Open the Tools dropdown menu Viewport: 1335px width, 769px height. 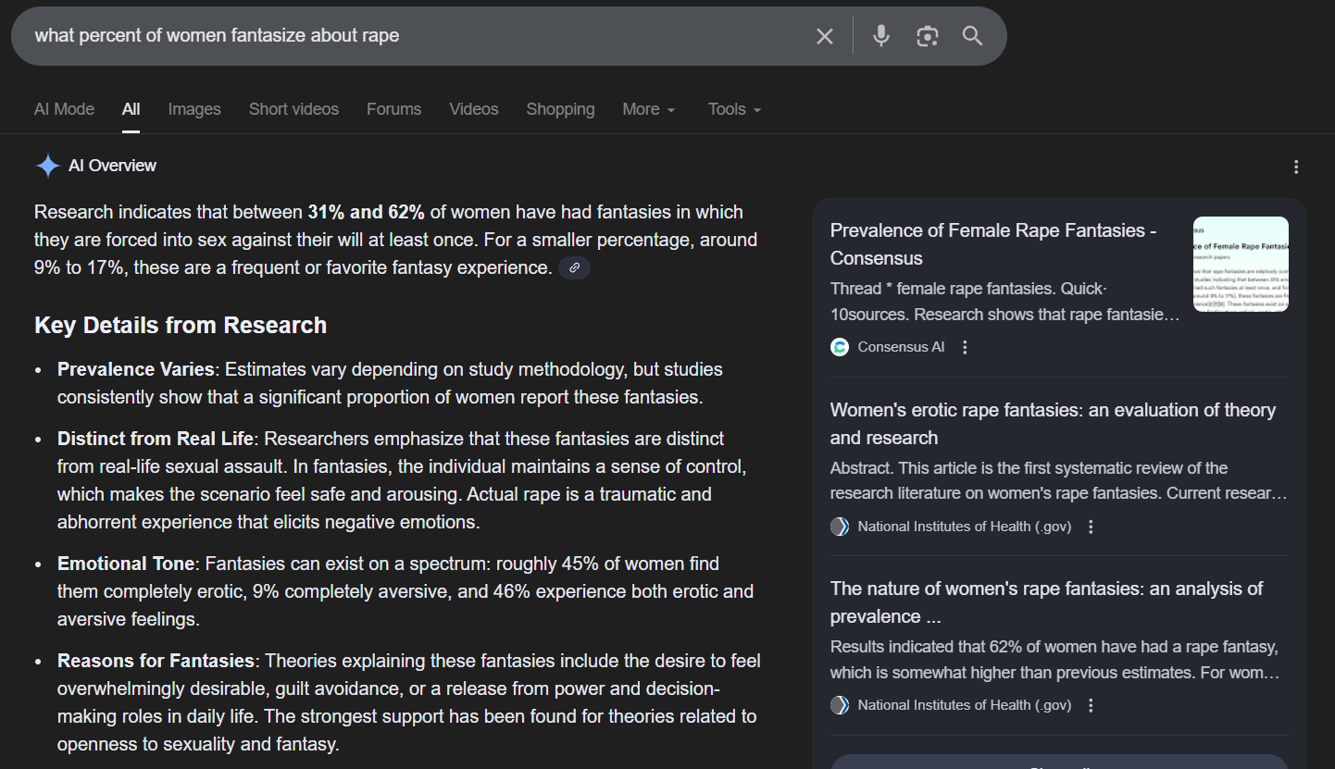[x=734, y=109]
